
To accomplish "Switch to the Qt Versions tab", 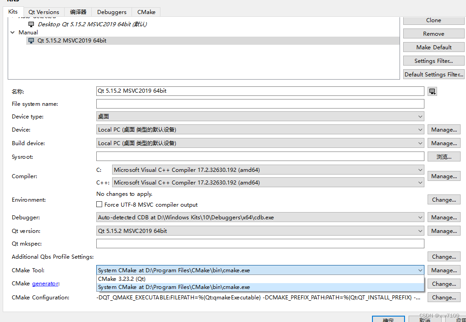I will point(43,12).
